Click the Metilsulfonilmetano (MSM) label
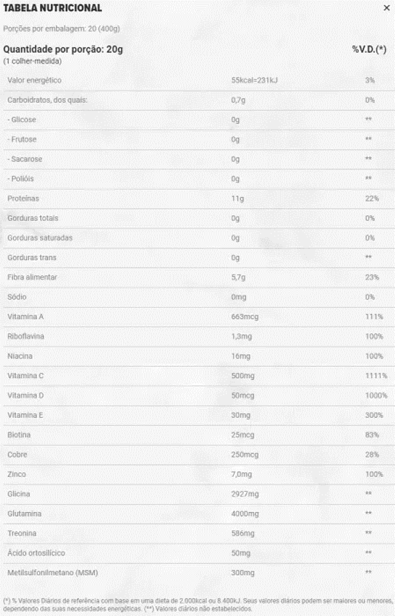 click(53, 573)
